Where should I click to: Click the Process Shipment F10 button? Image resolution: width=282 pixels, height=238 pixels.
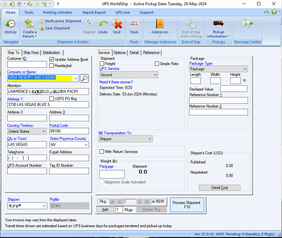coord(186,205)
